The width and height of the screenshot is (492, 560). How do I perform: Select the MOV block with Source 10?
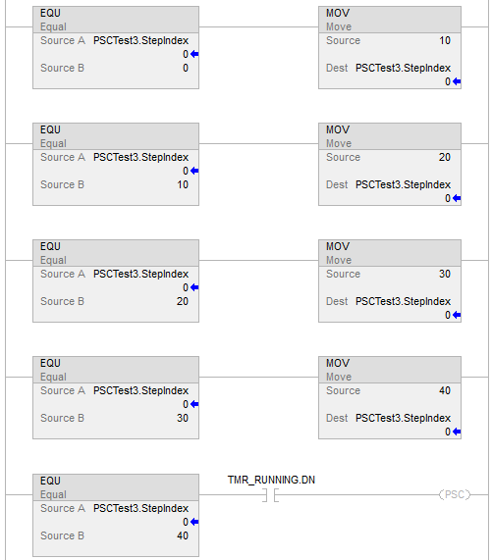[x=390, y=47]
